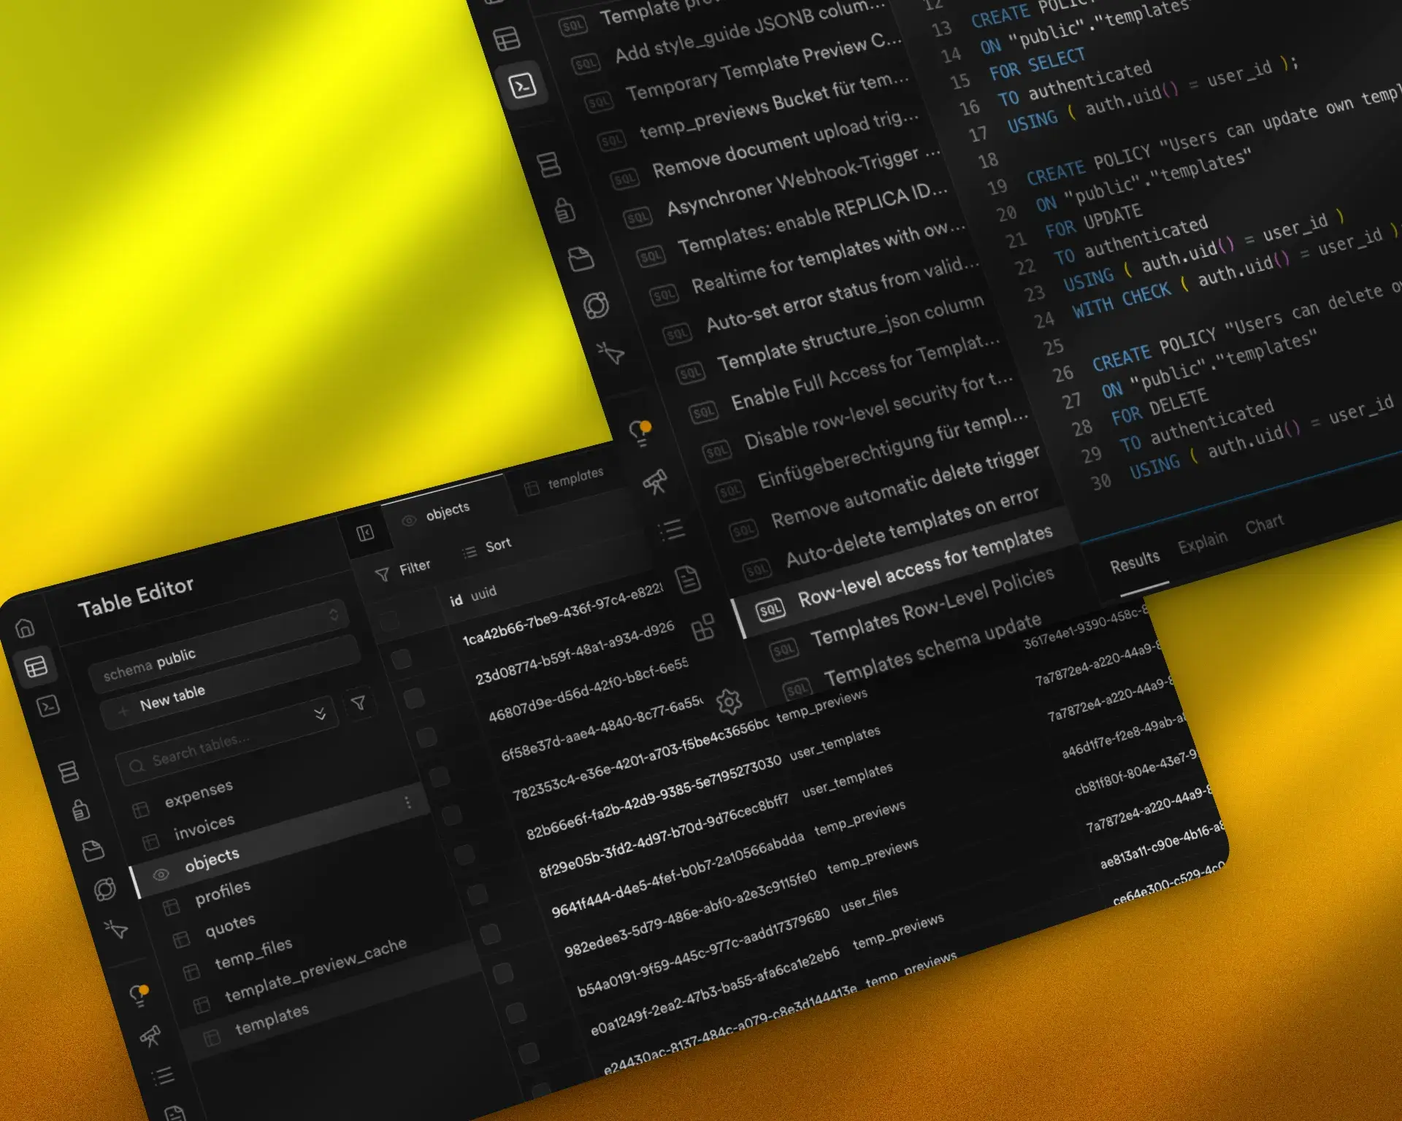The image size is (1402, 1121).
Task: Toggle the checkbox for row 1ca42b66
Action: 401,660
